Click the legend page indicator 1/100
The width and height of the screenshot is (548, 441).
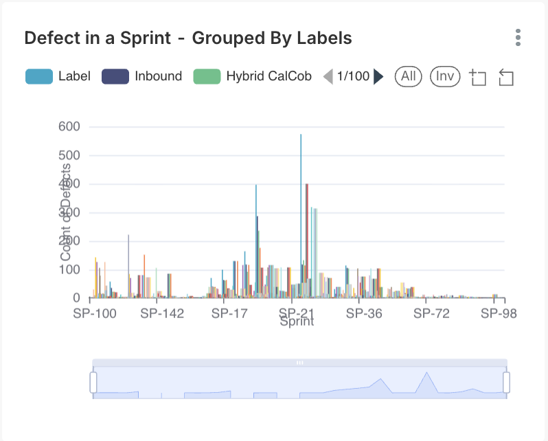tap(353, 76)
